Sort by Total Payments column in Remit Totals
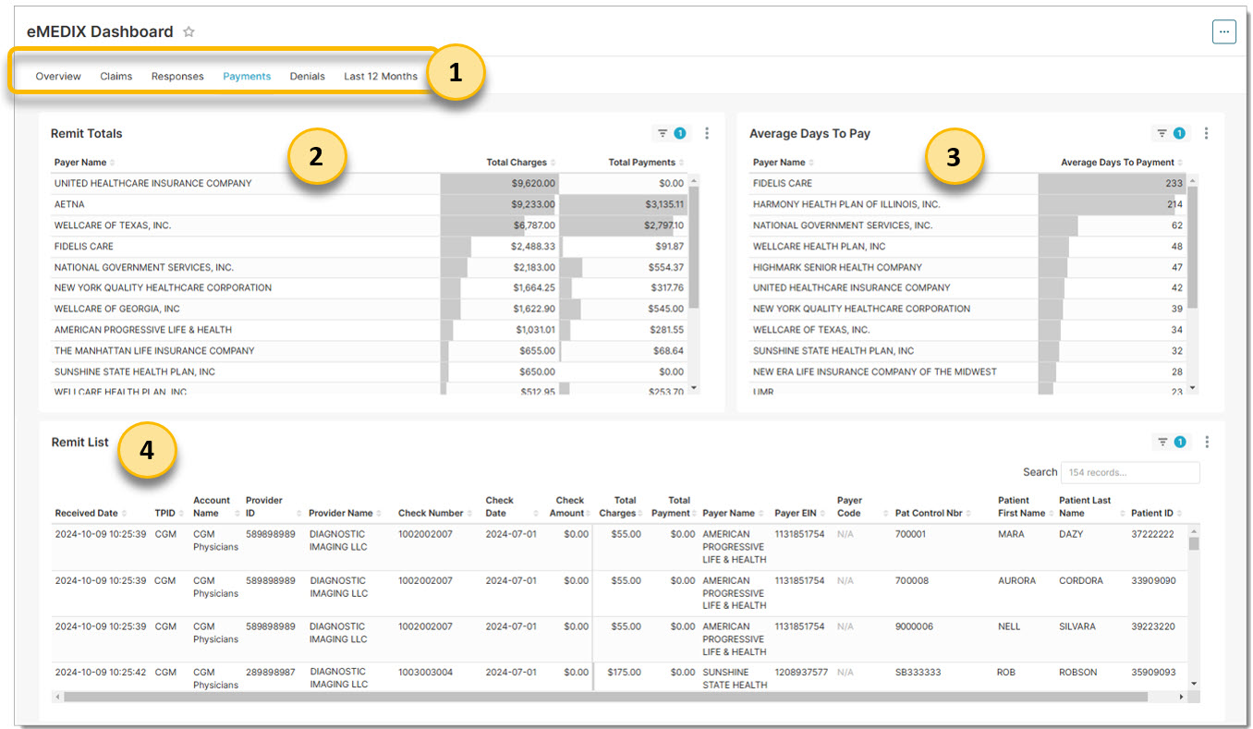Image resolution: width=1253 pixels, height=729 pixels. tap(645, 163)
